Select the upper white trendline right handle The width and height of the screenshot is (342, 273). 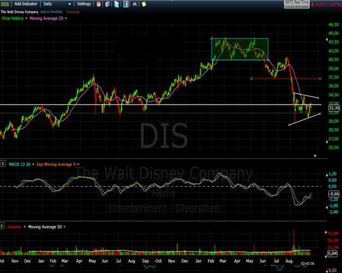318,98
